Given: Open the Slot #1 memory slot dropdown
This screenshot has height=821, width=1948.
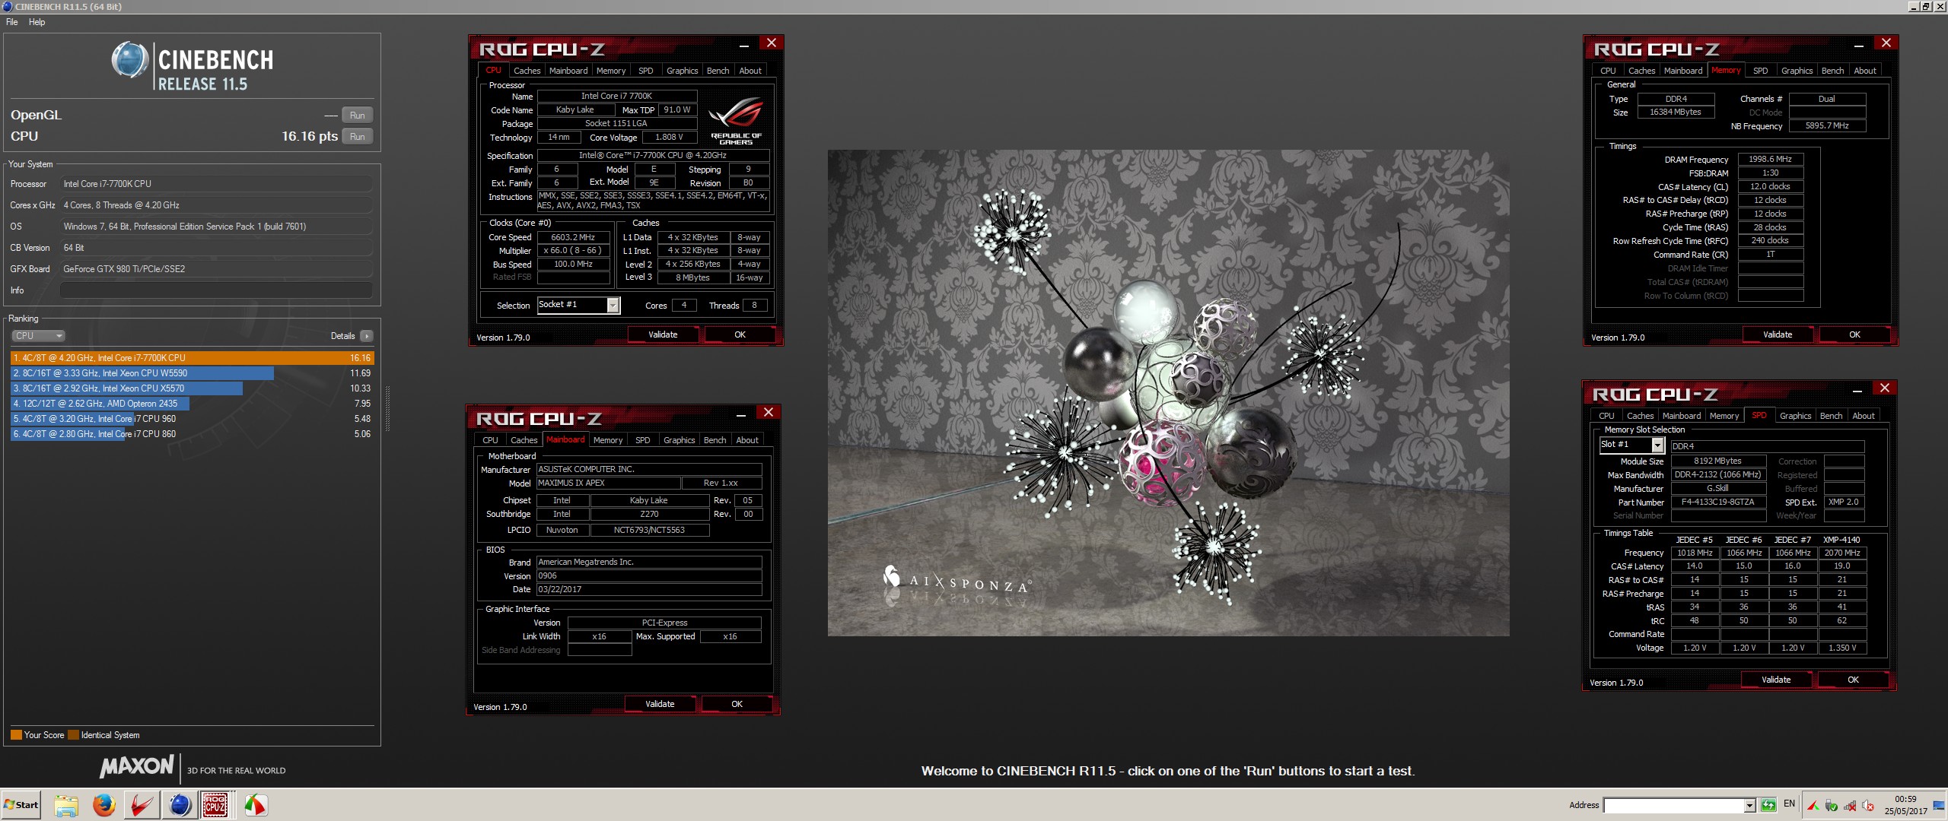Looking at the screenshot, I should (1657, 445).
